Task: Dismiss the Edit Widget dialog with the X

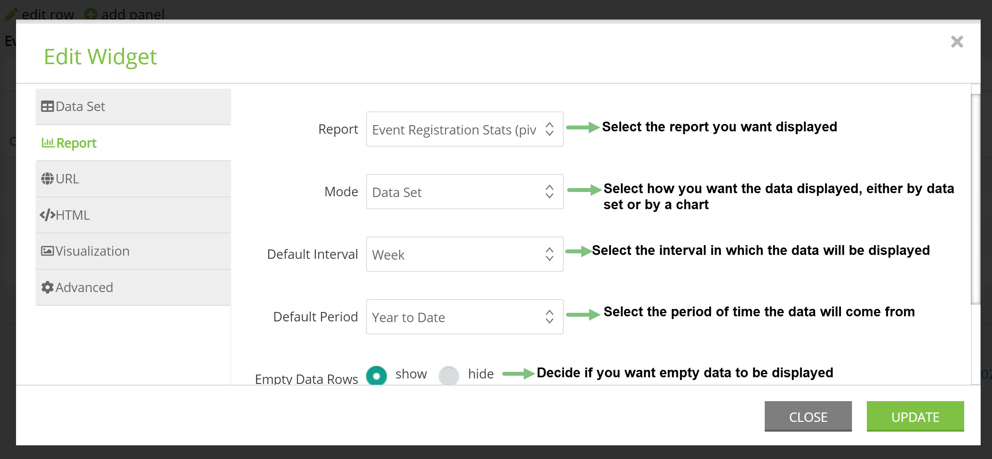Action: [x=957, y=41]
